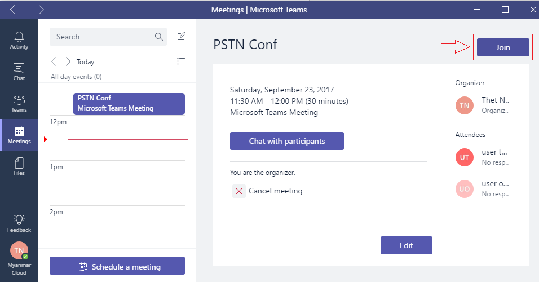Open the Files sidebar icon

point(19,163)
